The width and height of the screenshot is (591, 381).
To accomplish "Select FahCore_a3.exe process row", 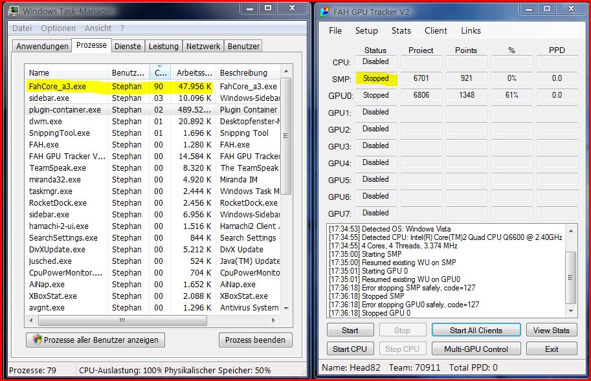I will (x=153, y=86).
